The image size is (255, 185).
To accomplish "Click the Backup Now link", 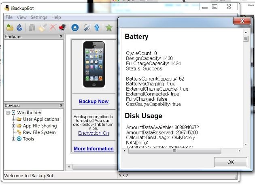I will [93, 101].
